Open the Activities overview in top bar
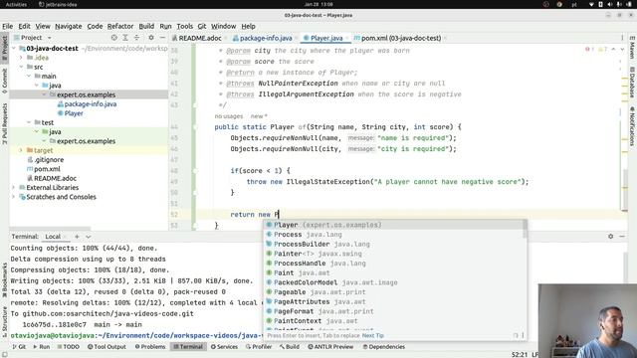 [16, 4]
